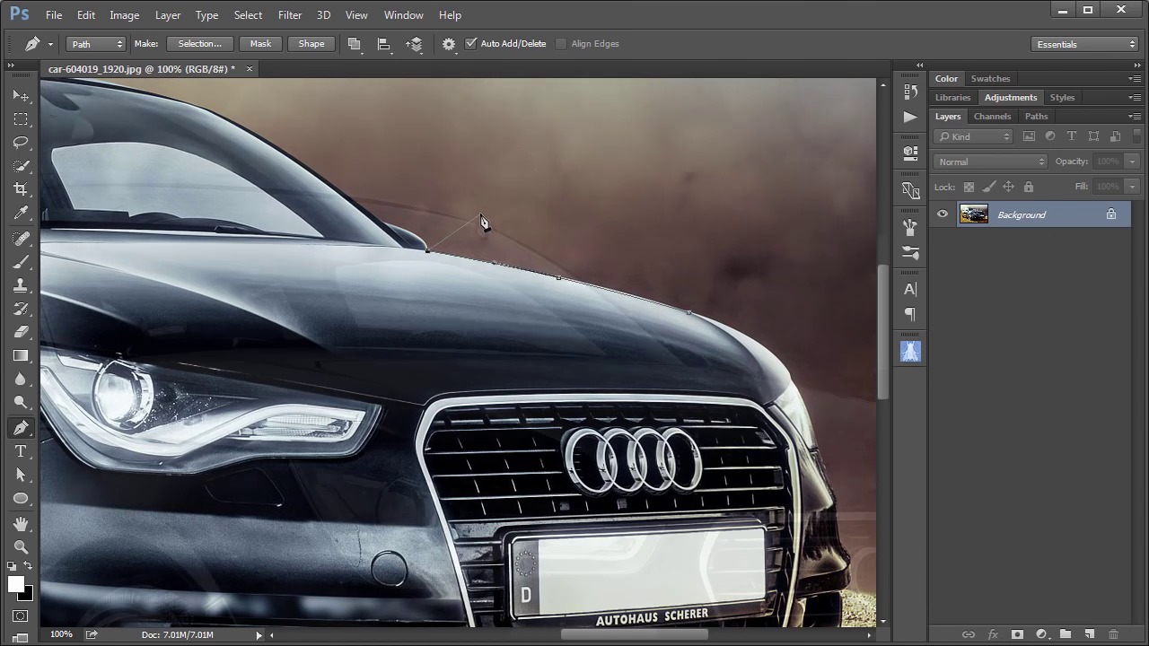This screenshot has width=1149, height=646.
Task: Toggle type layer filter
Action: (x=1072, y=136)
